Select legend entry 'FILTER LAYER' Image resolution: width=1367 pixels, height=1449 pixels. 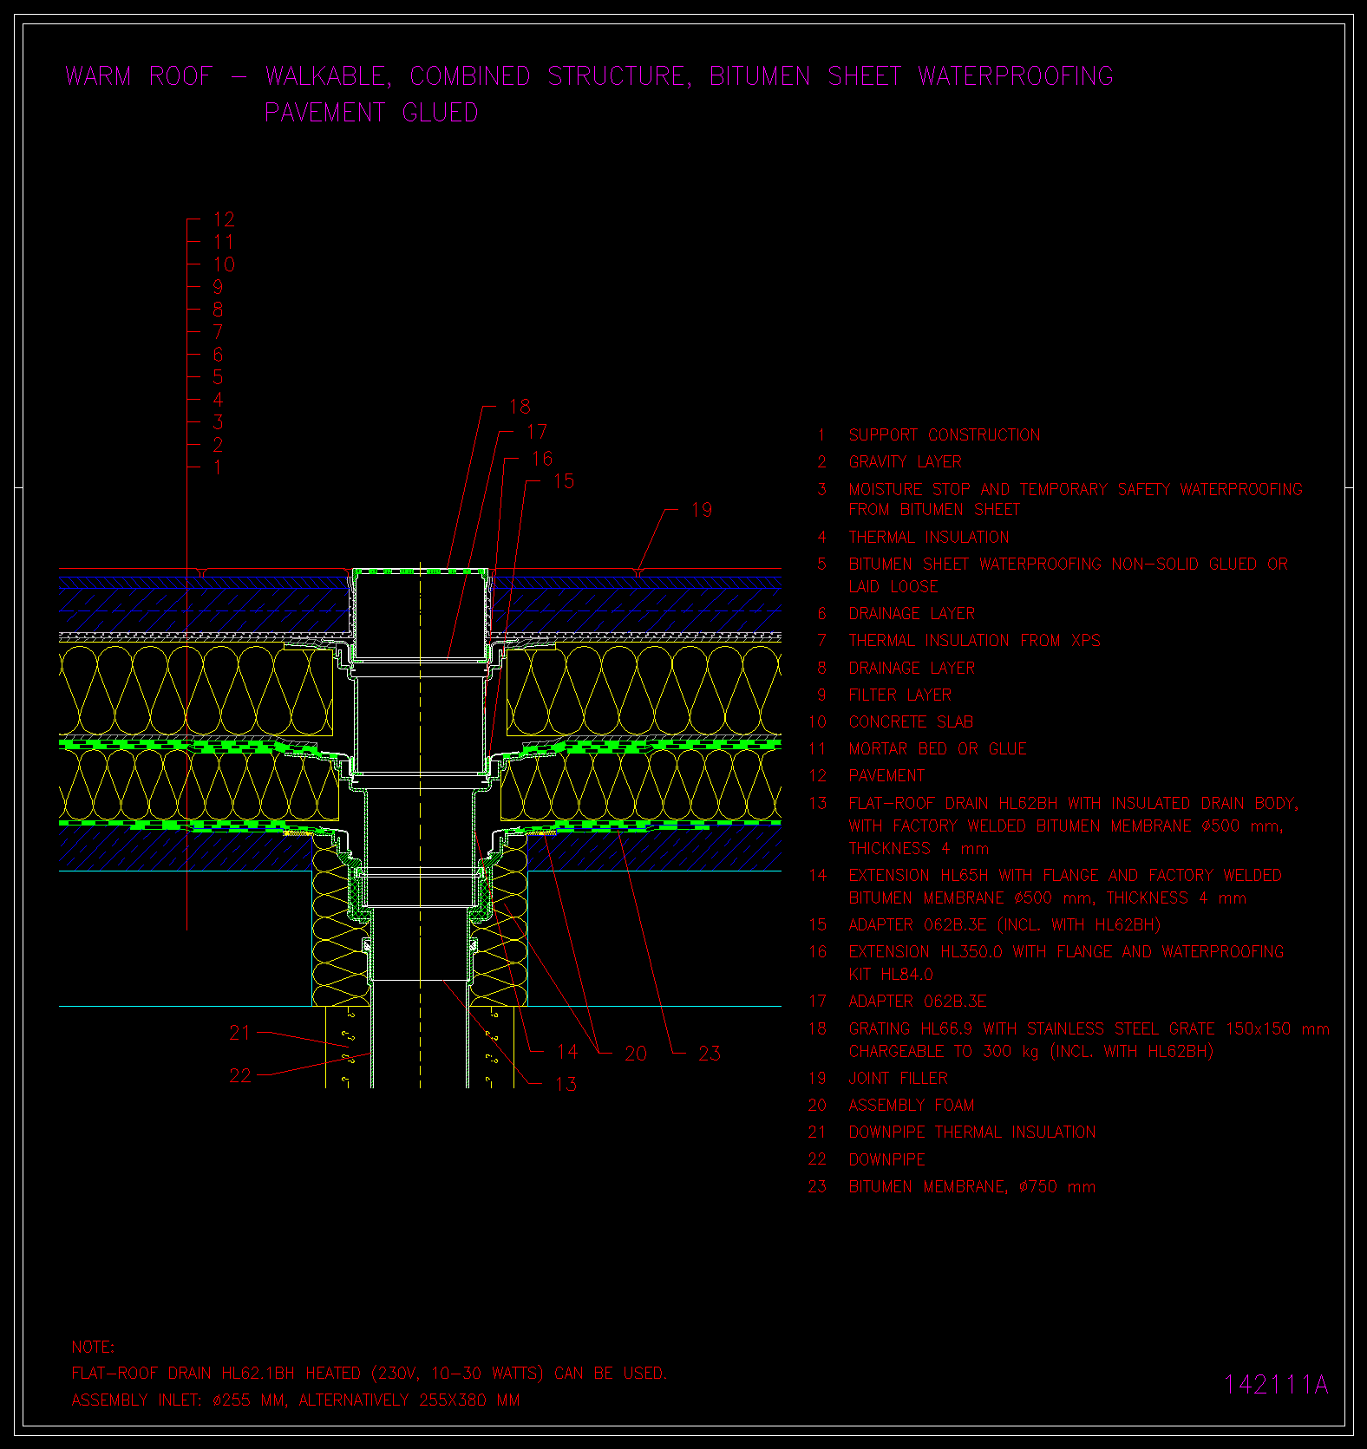[899, 695]
